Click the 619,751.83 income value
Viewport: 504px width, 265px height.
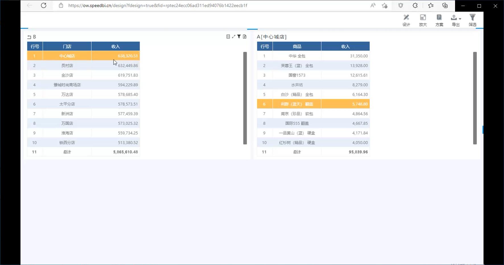128,75
